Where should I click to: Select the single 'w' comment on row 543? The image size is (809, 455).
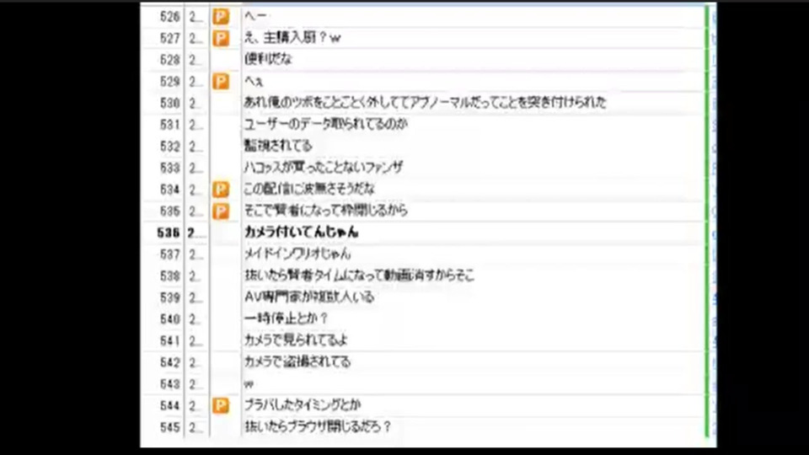click(x=249, y=384)
